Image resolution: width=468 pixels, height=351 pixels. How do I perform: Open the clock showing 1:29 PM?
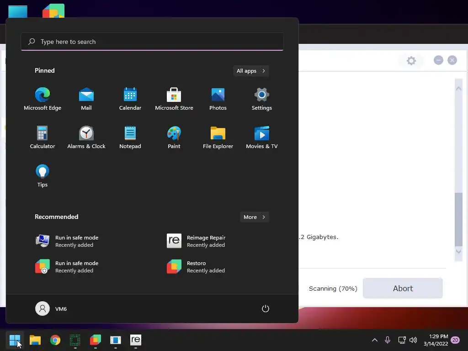pos(436,340)
